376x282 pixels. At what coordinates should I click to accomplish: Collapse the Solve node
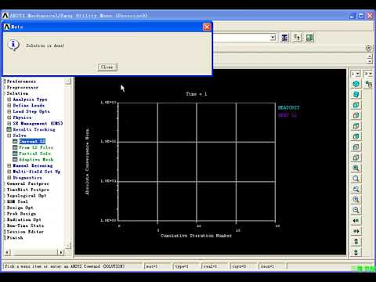click(x=9, y=136)
